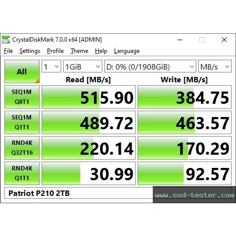The image size is (236, 236).
Task: Click SEQ1M Q1T1 read value 489.72
Action: click(89, 122)
